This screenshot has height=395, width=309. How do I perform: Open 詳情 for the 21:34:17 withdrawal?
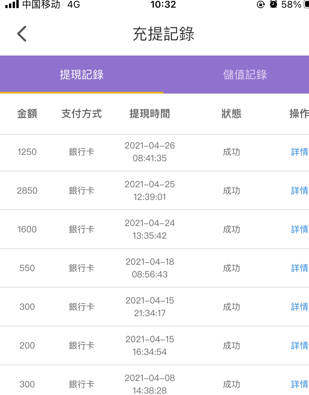pos(299,307)
